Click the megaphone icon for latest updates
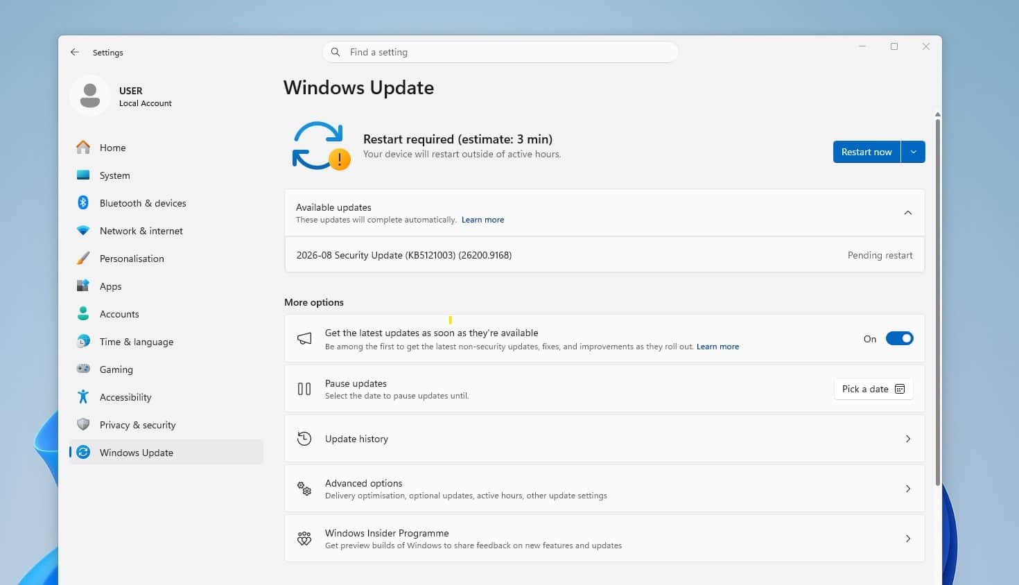This screenshot has height=585, width=1019. [x=304, y=339]
